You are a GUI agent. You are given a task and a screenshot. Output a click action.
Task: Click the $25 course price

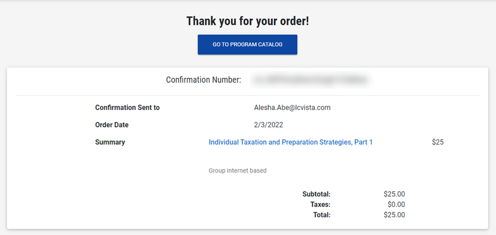pyautogui.click(x=437, y=142)
